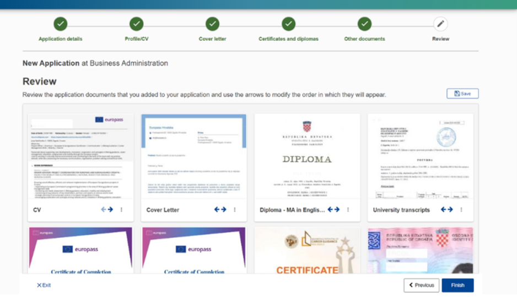The image size is (517, 297).
Task: Click the Review step pencil icon
Action: point(440,24)
